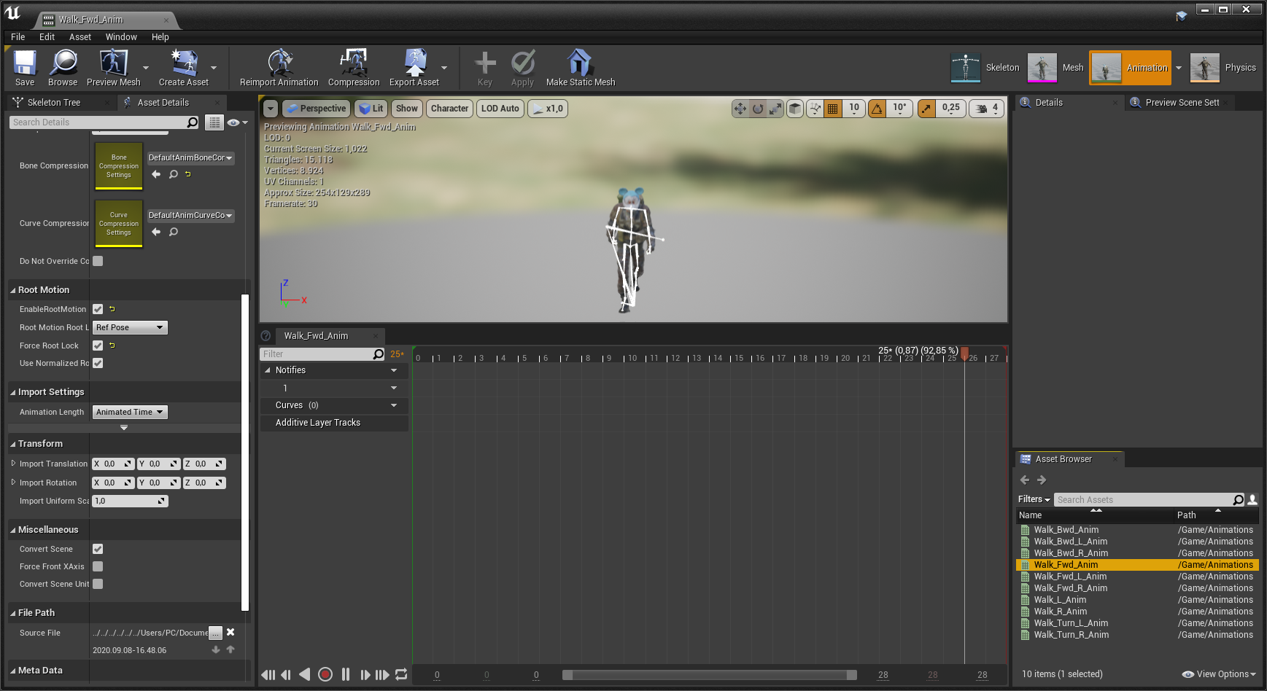Open viewport Show options
Screen dimensions: 1267x691
pos(407,109)
